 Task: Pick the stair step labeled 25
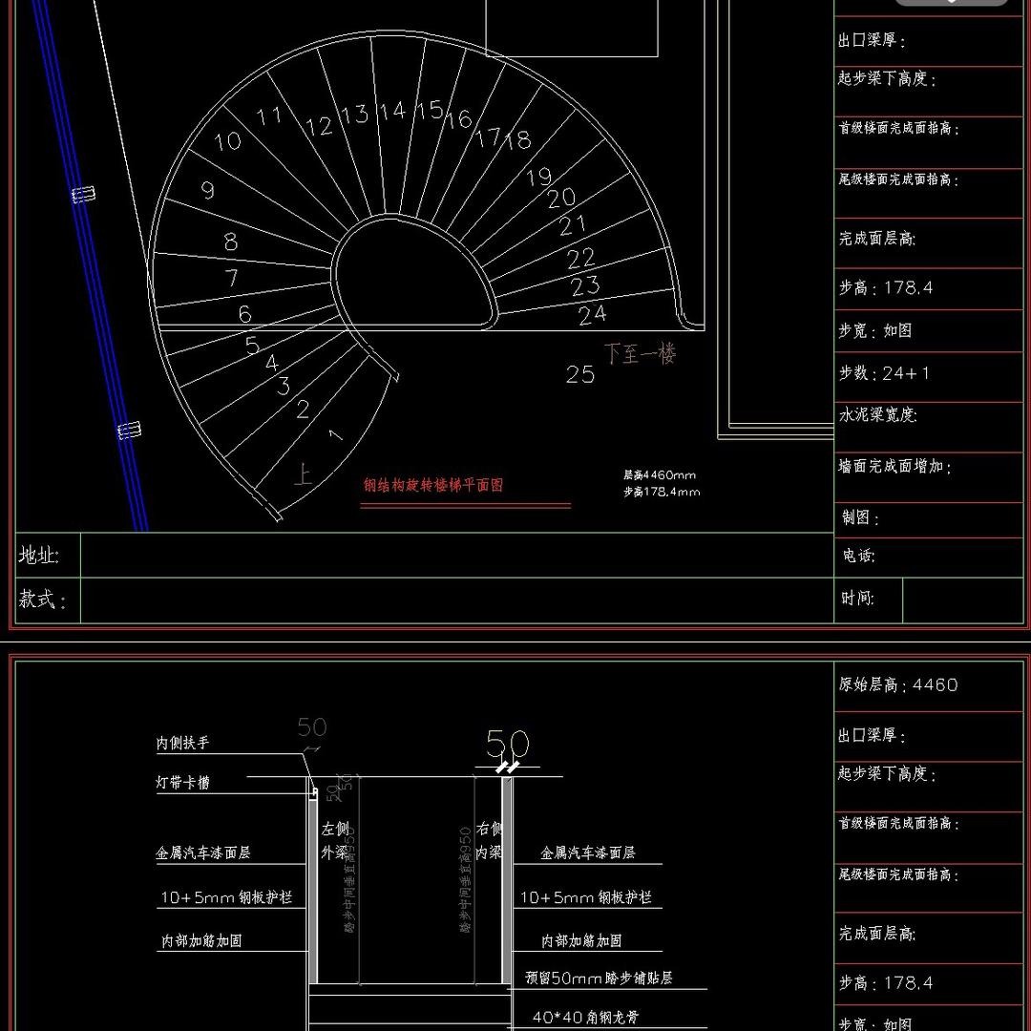(x=580, y=374)
